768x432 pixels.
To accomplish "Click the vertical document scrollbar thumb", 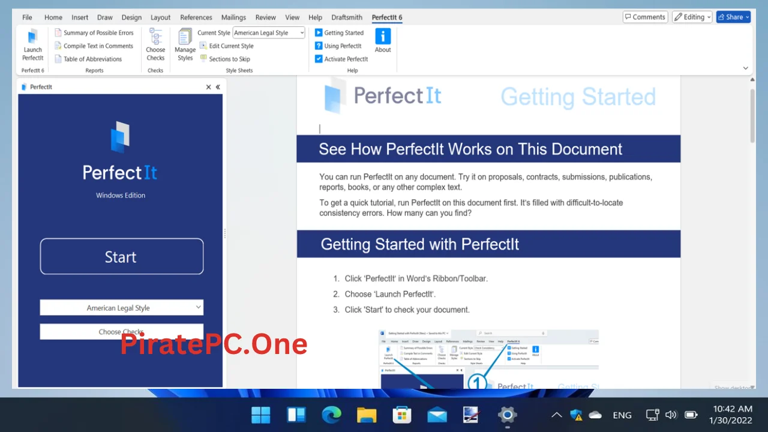I will tap(752, 115).
